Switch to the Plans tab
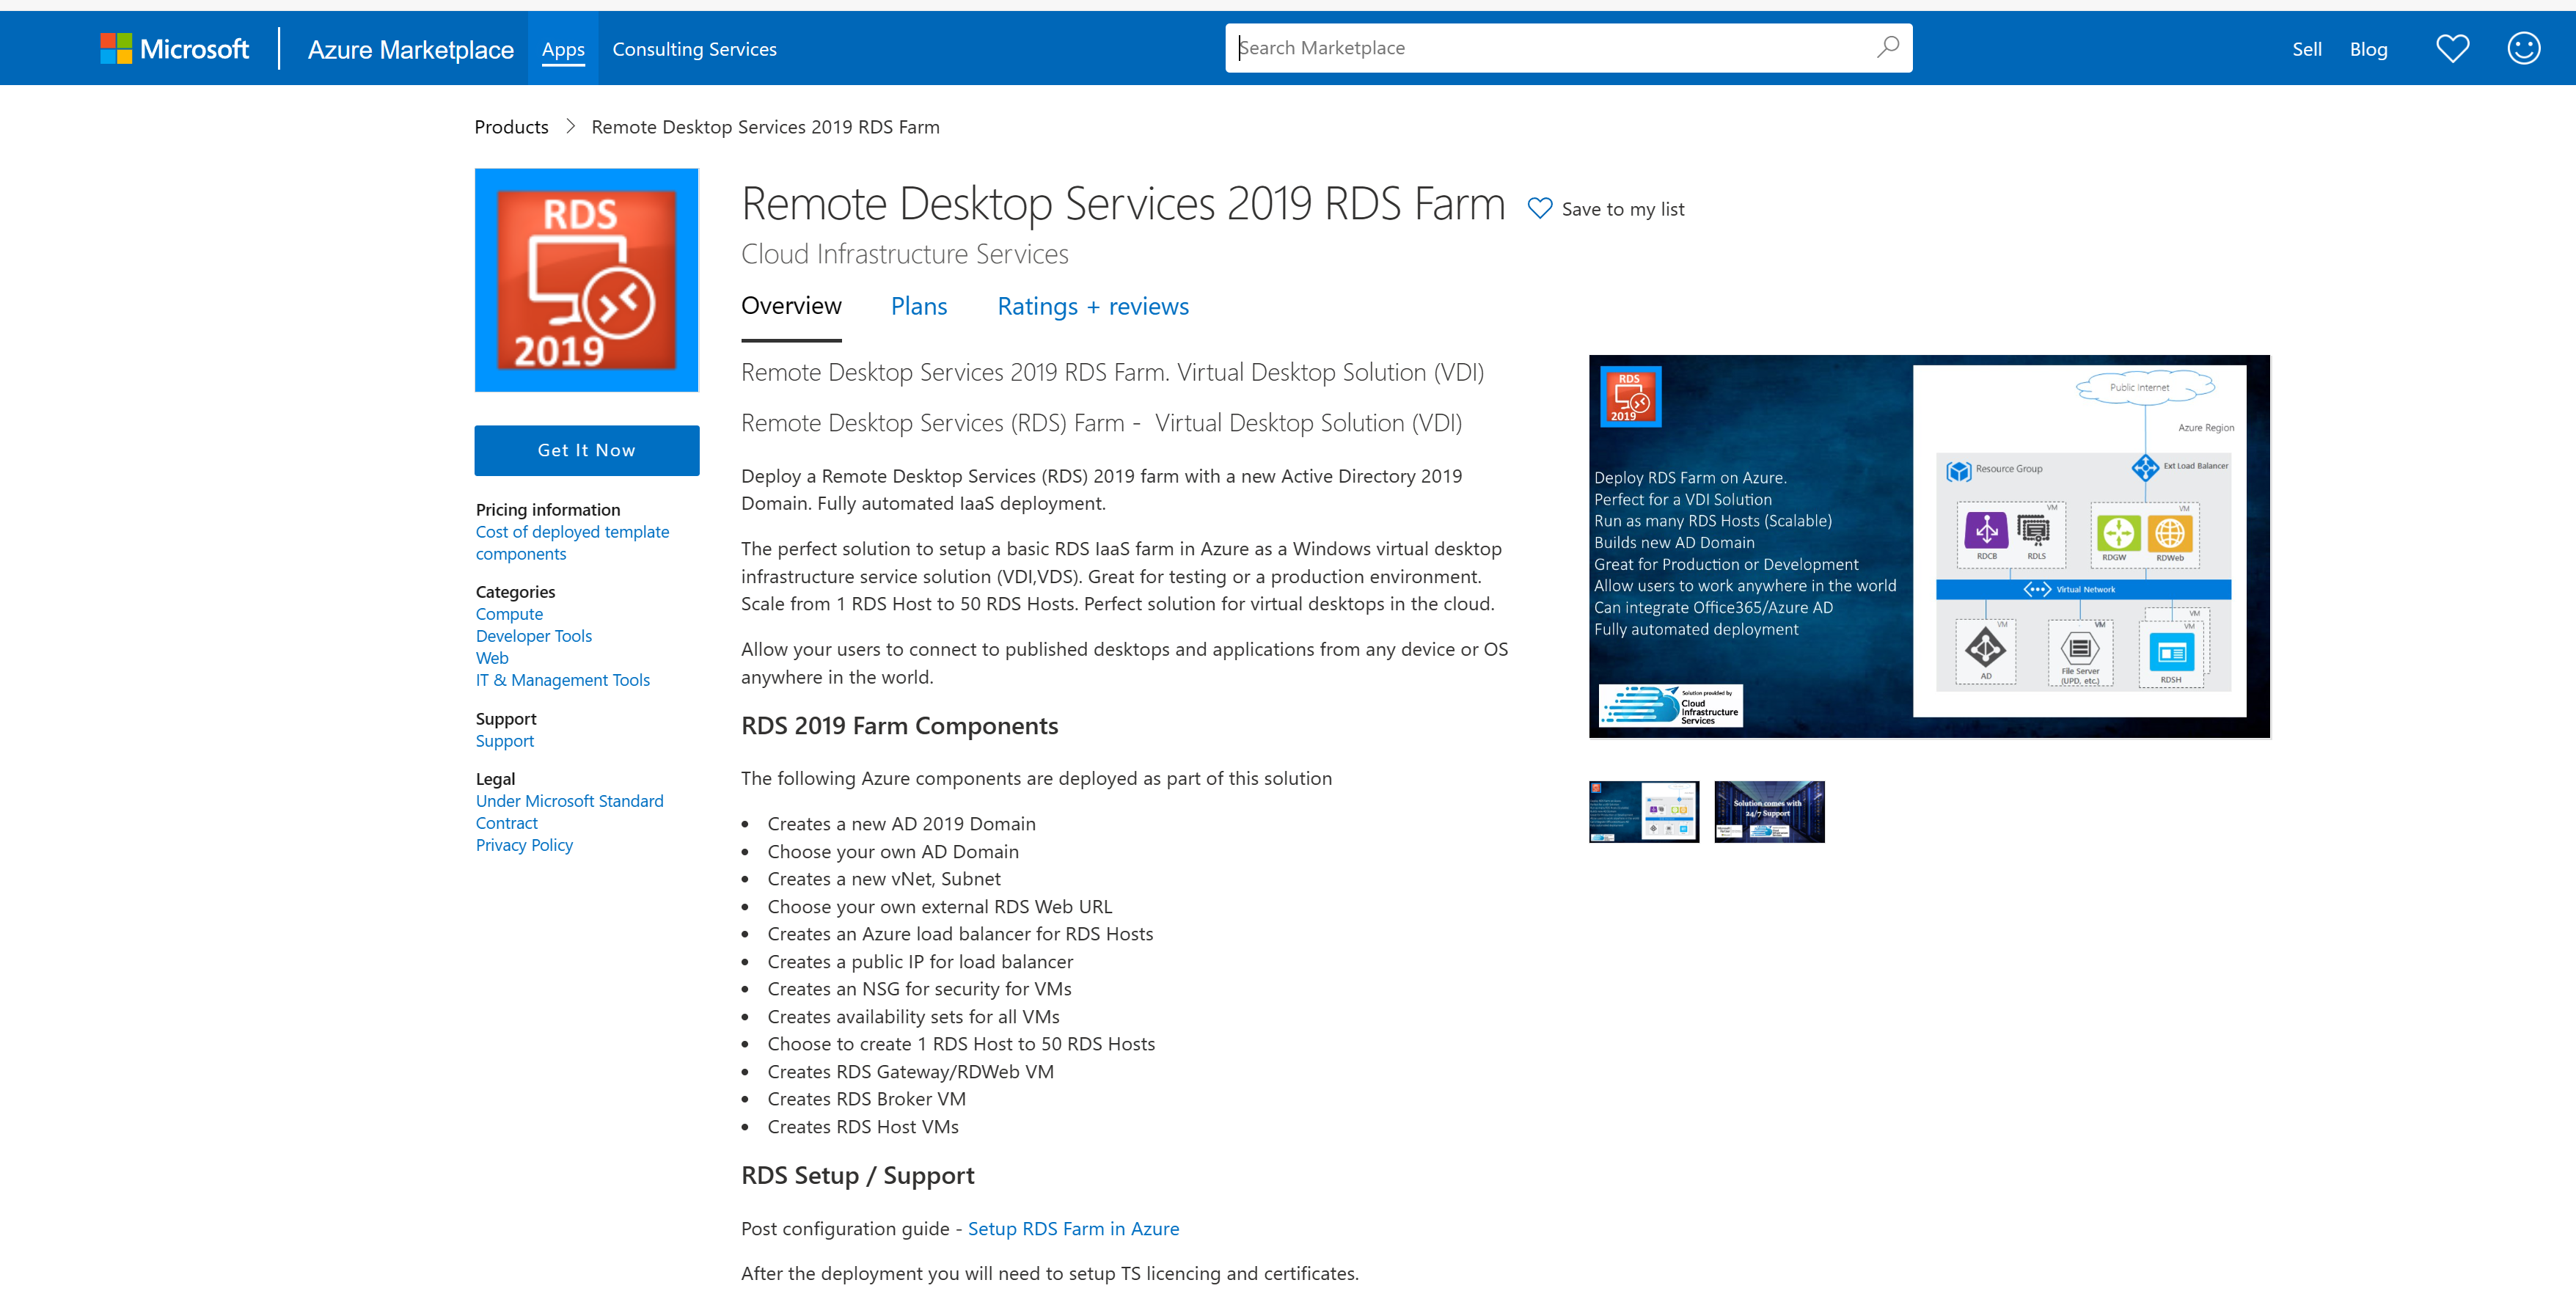 tap(918, 306)
